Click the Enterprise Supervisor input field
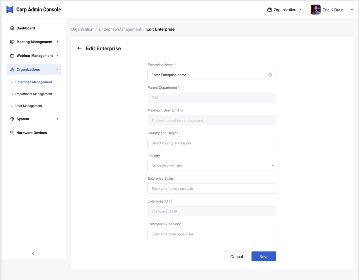 212,234
